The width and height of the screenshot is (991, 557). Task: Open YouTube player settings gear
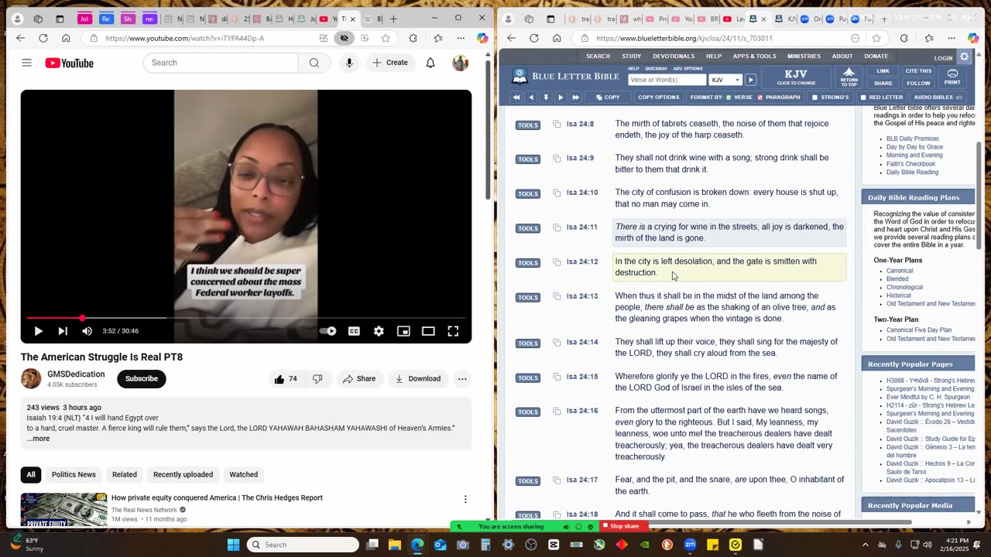coord(379,331)
